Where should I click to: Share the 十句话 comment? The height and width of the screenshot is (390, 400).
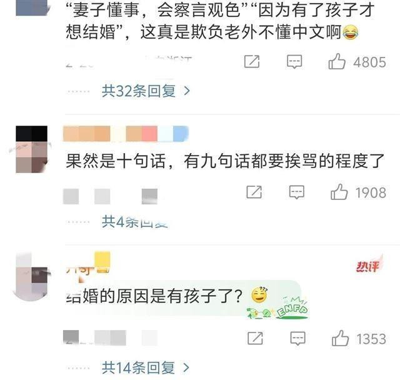254,192
